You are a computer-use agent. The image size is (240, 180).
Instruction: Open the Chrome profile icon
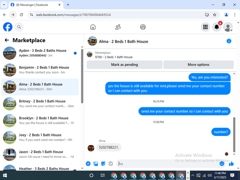[x=226, y=15]
